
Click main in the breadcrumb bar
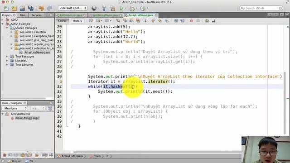tap(95, 156)
